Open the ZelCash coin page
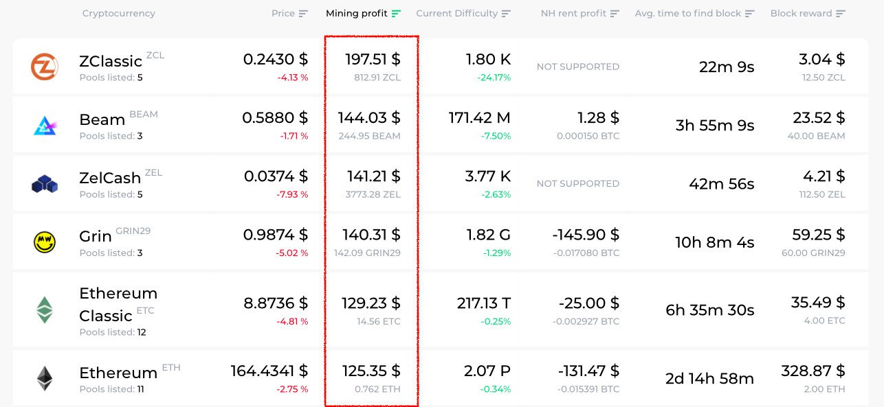 [x=110, y=178]
